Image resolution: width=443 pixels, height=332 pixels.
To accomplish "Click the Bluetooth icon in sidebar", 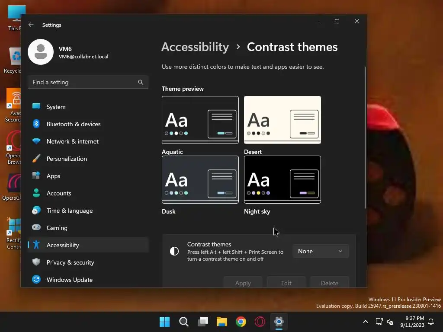I will click(x=36, y=124).
